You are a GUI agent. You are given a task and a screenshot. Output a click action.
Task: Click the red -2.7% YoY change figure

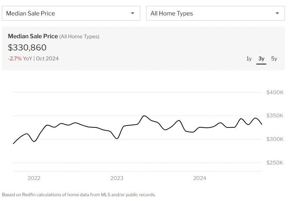(x=15, y=59)
